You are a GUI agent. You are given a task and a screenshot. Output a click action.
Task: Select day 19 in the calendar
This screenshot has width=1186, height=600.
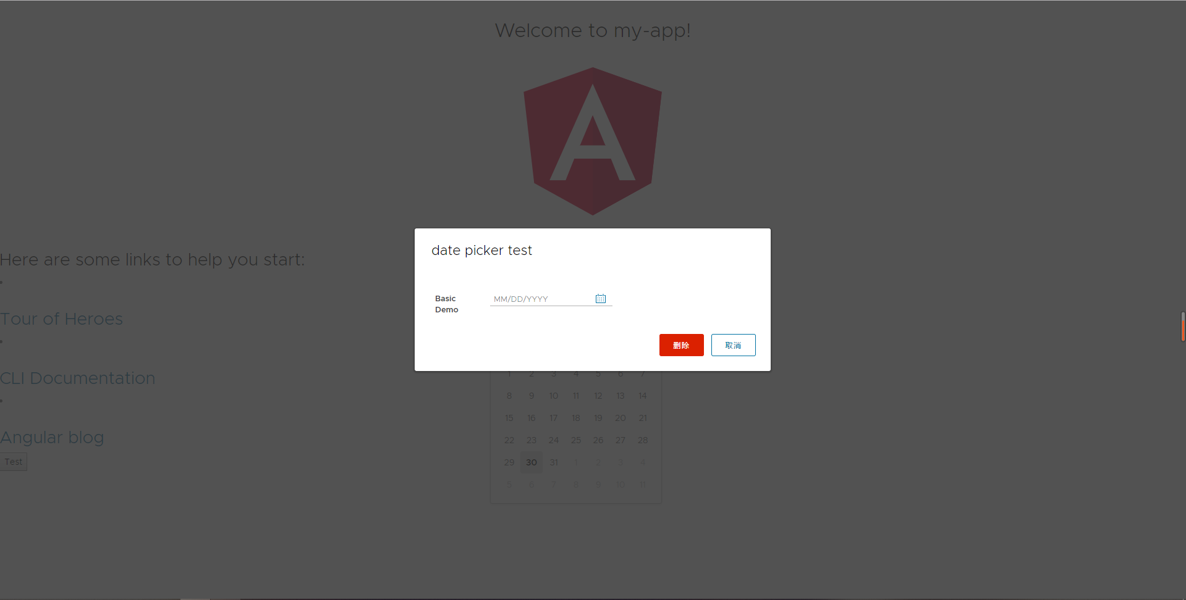[x=598, y=418]
